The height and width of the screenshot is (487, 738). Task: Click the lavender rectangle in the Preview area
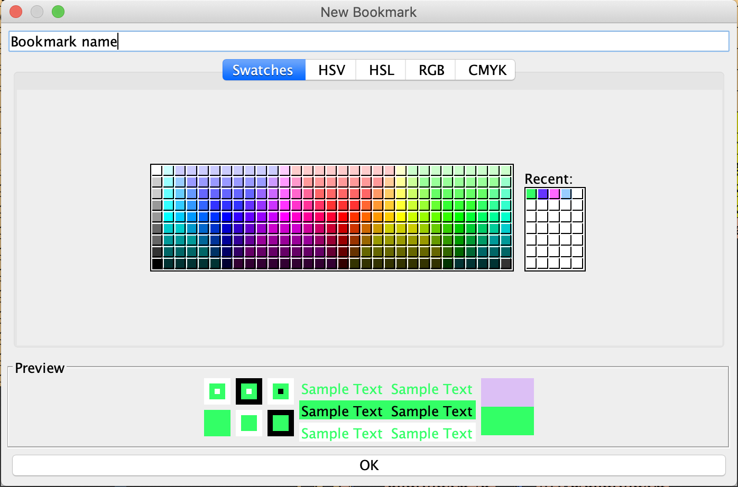(506, 392)
